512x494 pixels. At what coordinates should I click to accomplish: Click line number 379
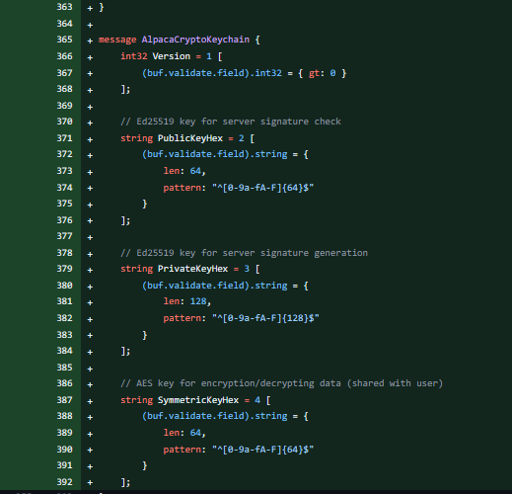pyautogui.click(x=64, y=269)
